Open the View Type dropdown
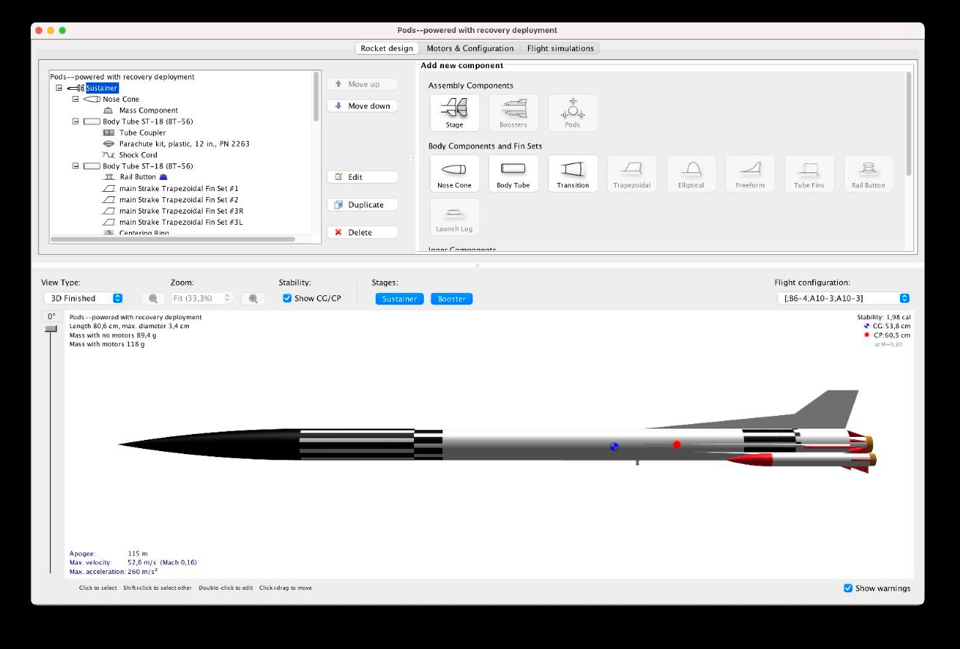Image resolution: width=960 pixels, height=649 pixels. (82, 298)
